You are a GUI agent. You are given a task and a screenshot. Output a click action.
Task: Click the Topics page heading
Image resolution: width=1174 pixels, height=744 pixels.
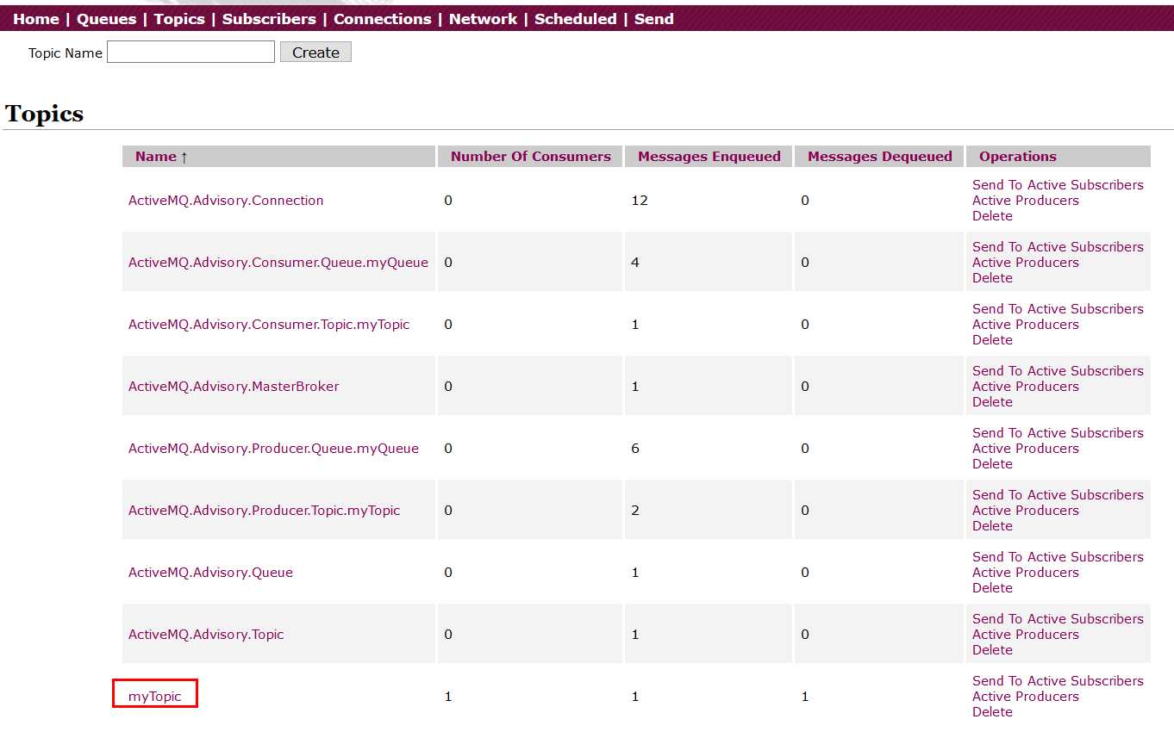point(45,114)
